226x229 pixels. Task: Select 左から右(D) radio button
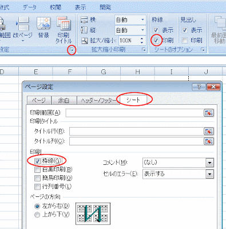coord(37,206)
